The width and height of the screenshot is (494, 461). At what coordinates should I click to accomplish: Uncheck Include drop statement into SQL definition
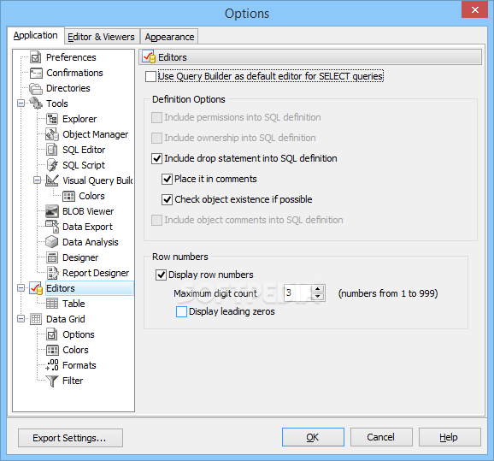tap(157, 158)
